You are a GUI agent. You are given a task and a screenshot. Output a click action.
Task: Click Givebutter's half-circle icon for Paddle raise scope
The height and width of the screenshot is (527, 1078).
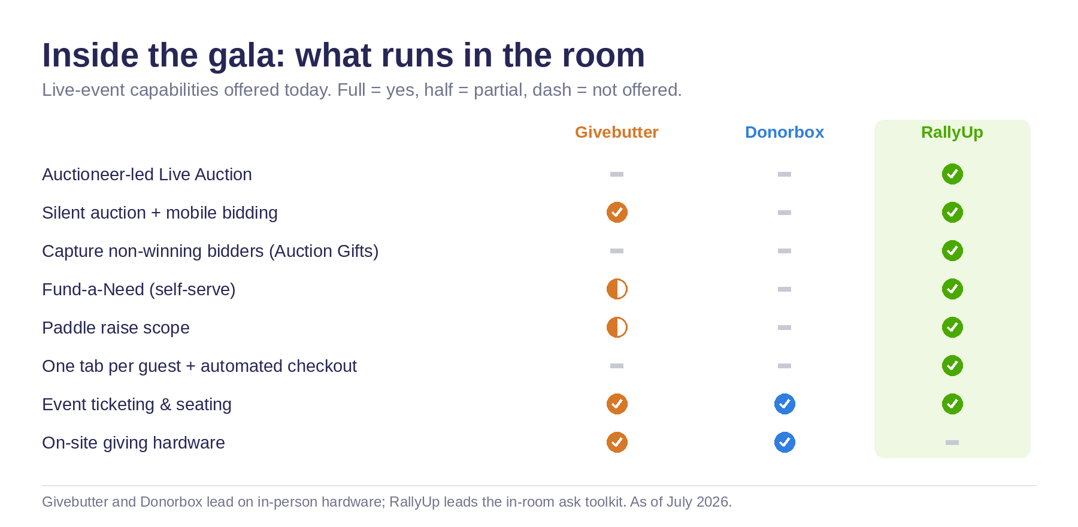point(617,328)
